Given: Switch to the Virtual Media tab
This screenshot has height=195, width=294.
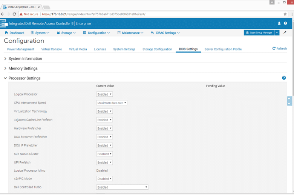Looking at the screenshot, I should 78,49.
